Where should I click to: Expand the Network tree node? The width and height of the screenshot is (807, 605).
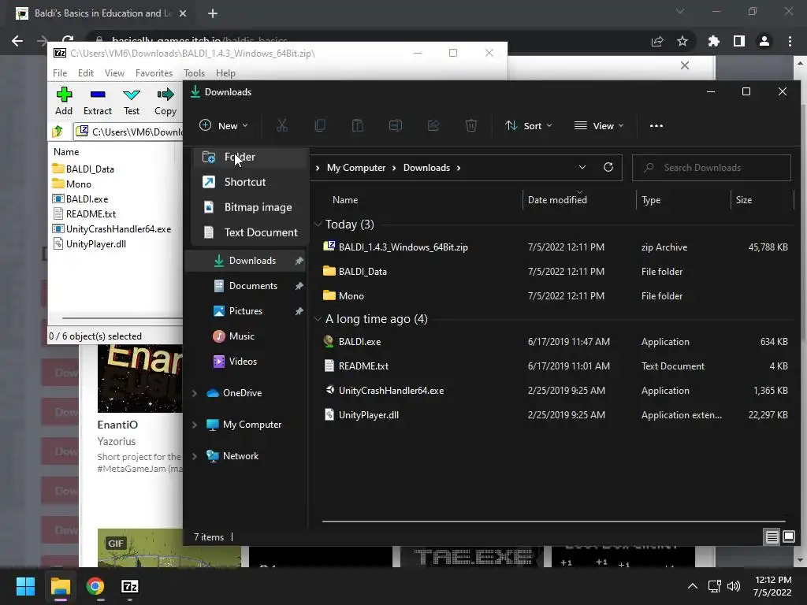coord(195,456)
